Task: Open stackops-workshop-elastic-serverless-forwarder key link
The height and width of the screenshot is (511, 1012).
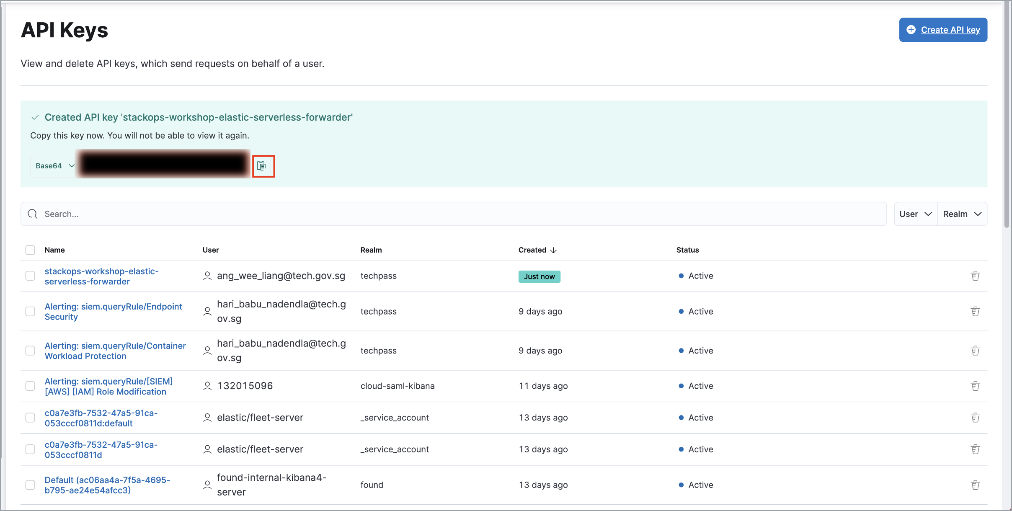Action: tap(102, 276)
